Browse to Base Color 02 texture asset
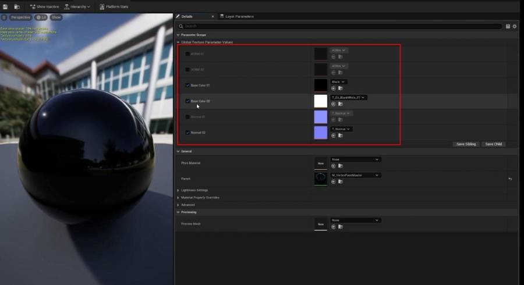The image size is (524, 285). tap(341, 104)
